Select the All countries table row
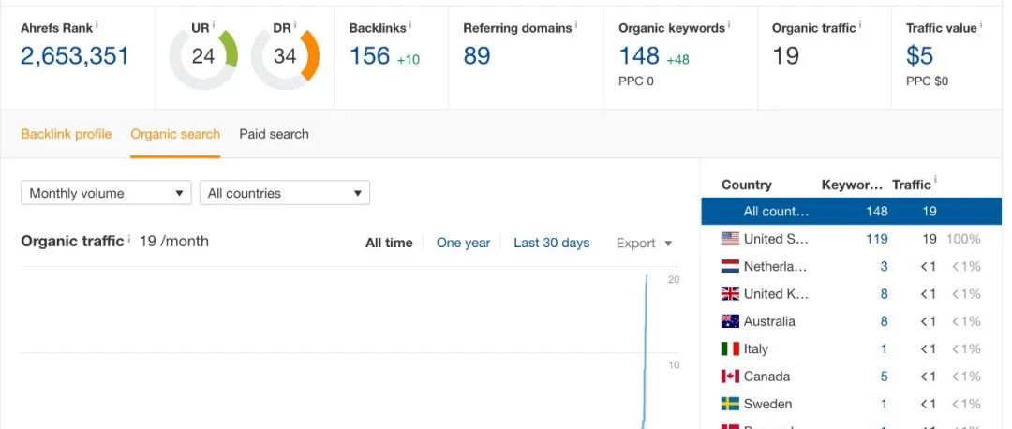Screen dimensions: 1012x429 tap(851, 211)
